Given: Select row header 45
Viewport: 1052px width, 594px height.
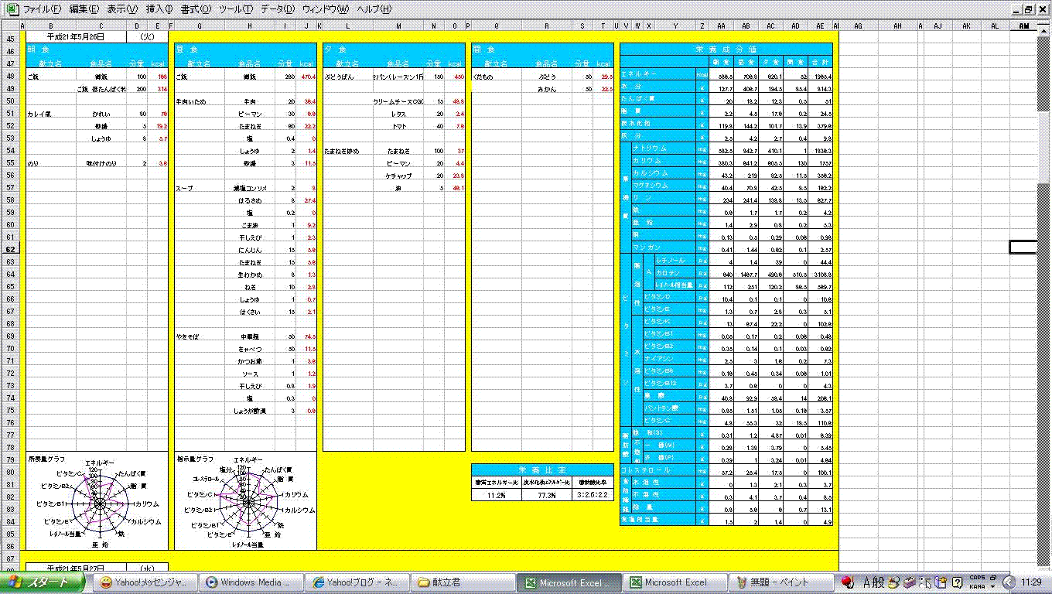Looking at the screenshot, I should [10, 39].
